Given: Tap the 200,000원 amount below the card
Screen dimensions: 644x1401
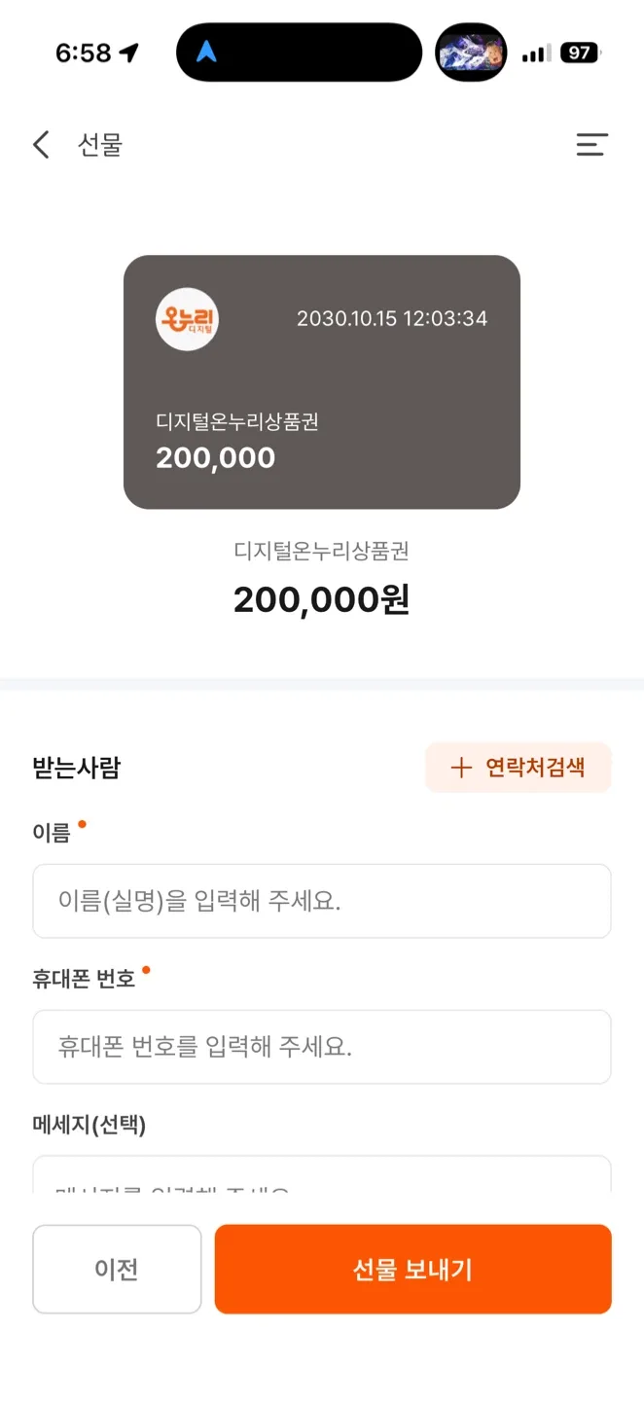Looking at the screenshot, I should click(321, 600).
